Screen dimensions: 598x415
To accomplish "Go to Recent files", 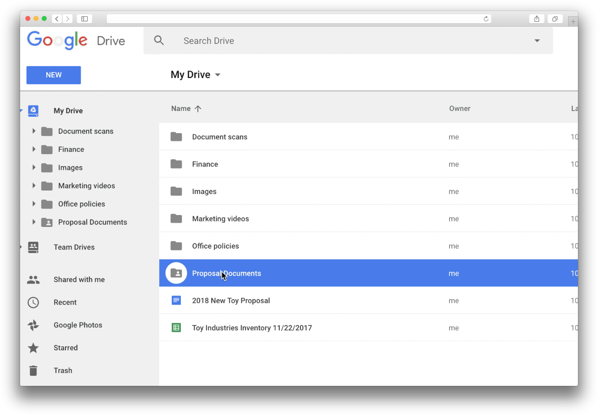I will point(65,302).
